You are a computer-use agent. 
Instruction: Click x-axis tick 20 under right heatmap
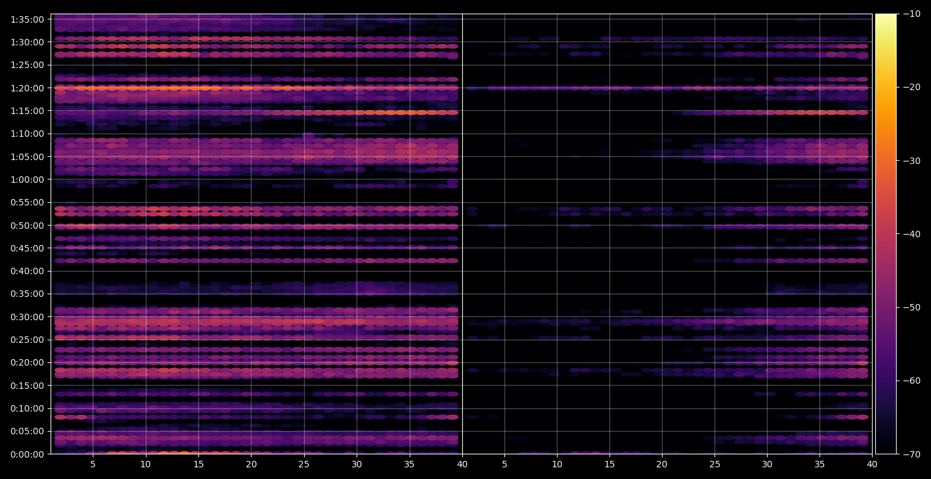coord(661,464)
